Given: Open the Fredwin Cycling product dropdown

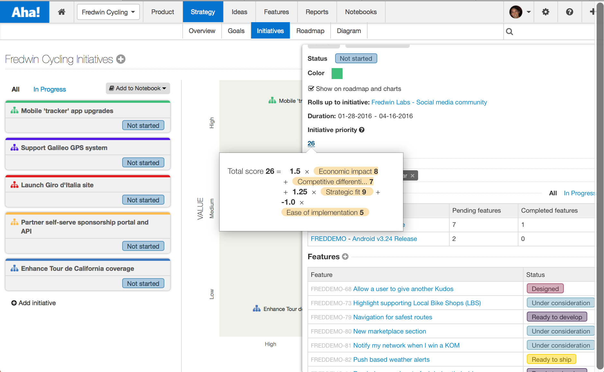Looking at the screenshot, I should tap(108, 12).
